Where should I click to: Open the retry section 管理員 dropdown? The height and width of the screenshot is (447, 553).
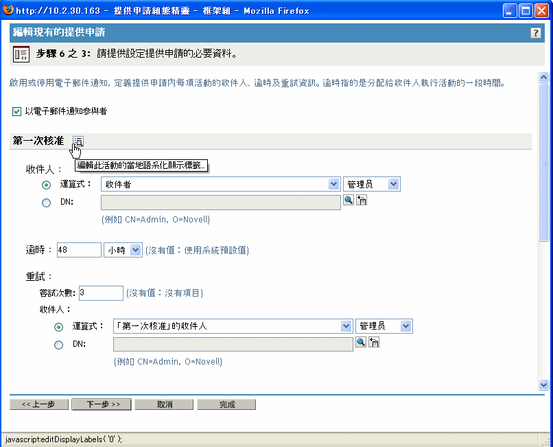(384, 326)
